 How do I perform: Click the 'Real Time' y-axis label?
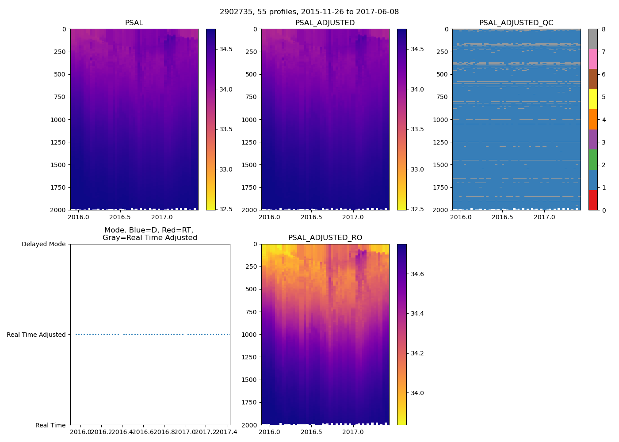point(50,425)
